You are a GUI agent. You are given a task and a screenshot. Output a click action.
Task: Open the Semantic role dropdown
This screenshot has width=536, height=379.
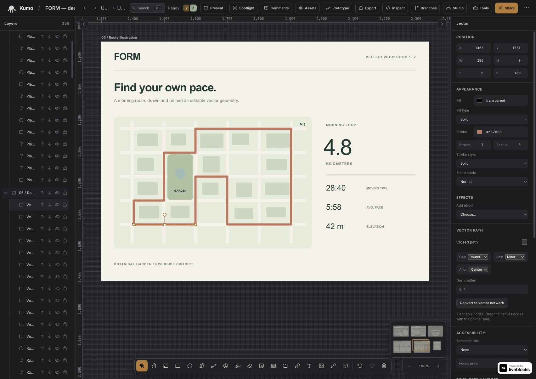point(492,350)
